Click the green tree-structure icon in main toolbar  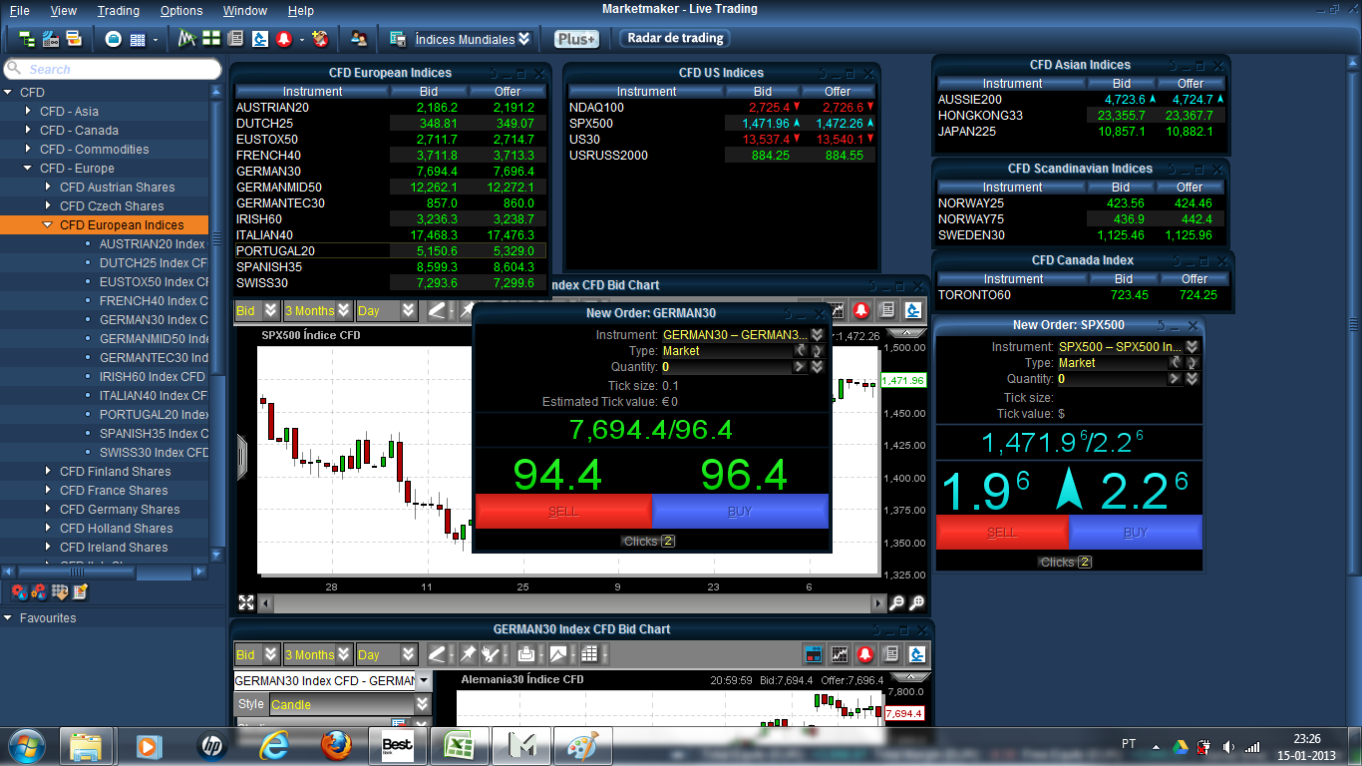coord(27,40)
